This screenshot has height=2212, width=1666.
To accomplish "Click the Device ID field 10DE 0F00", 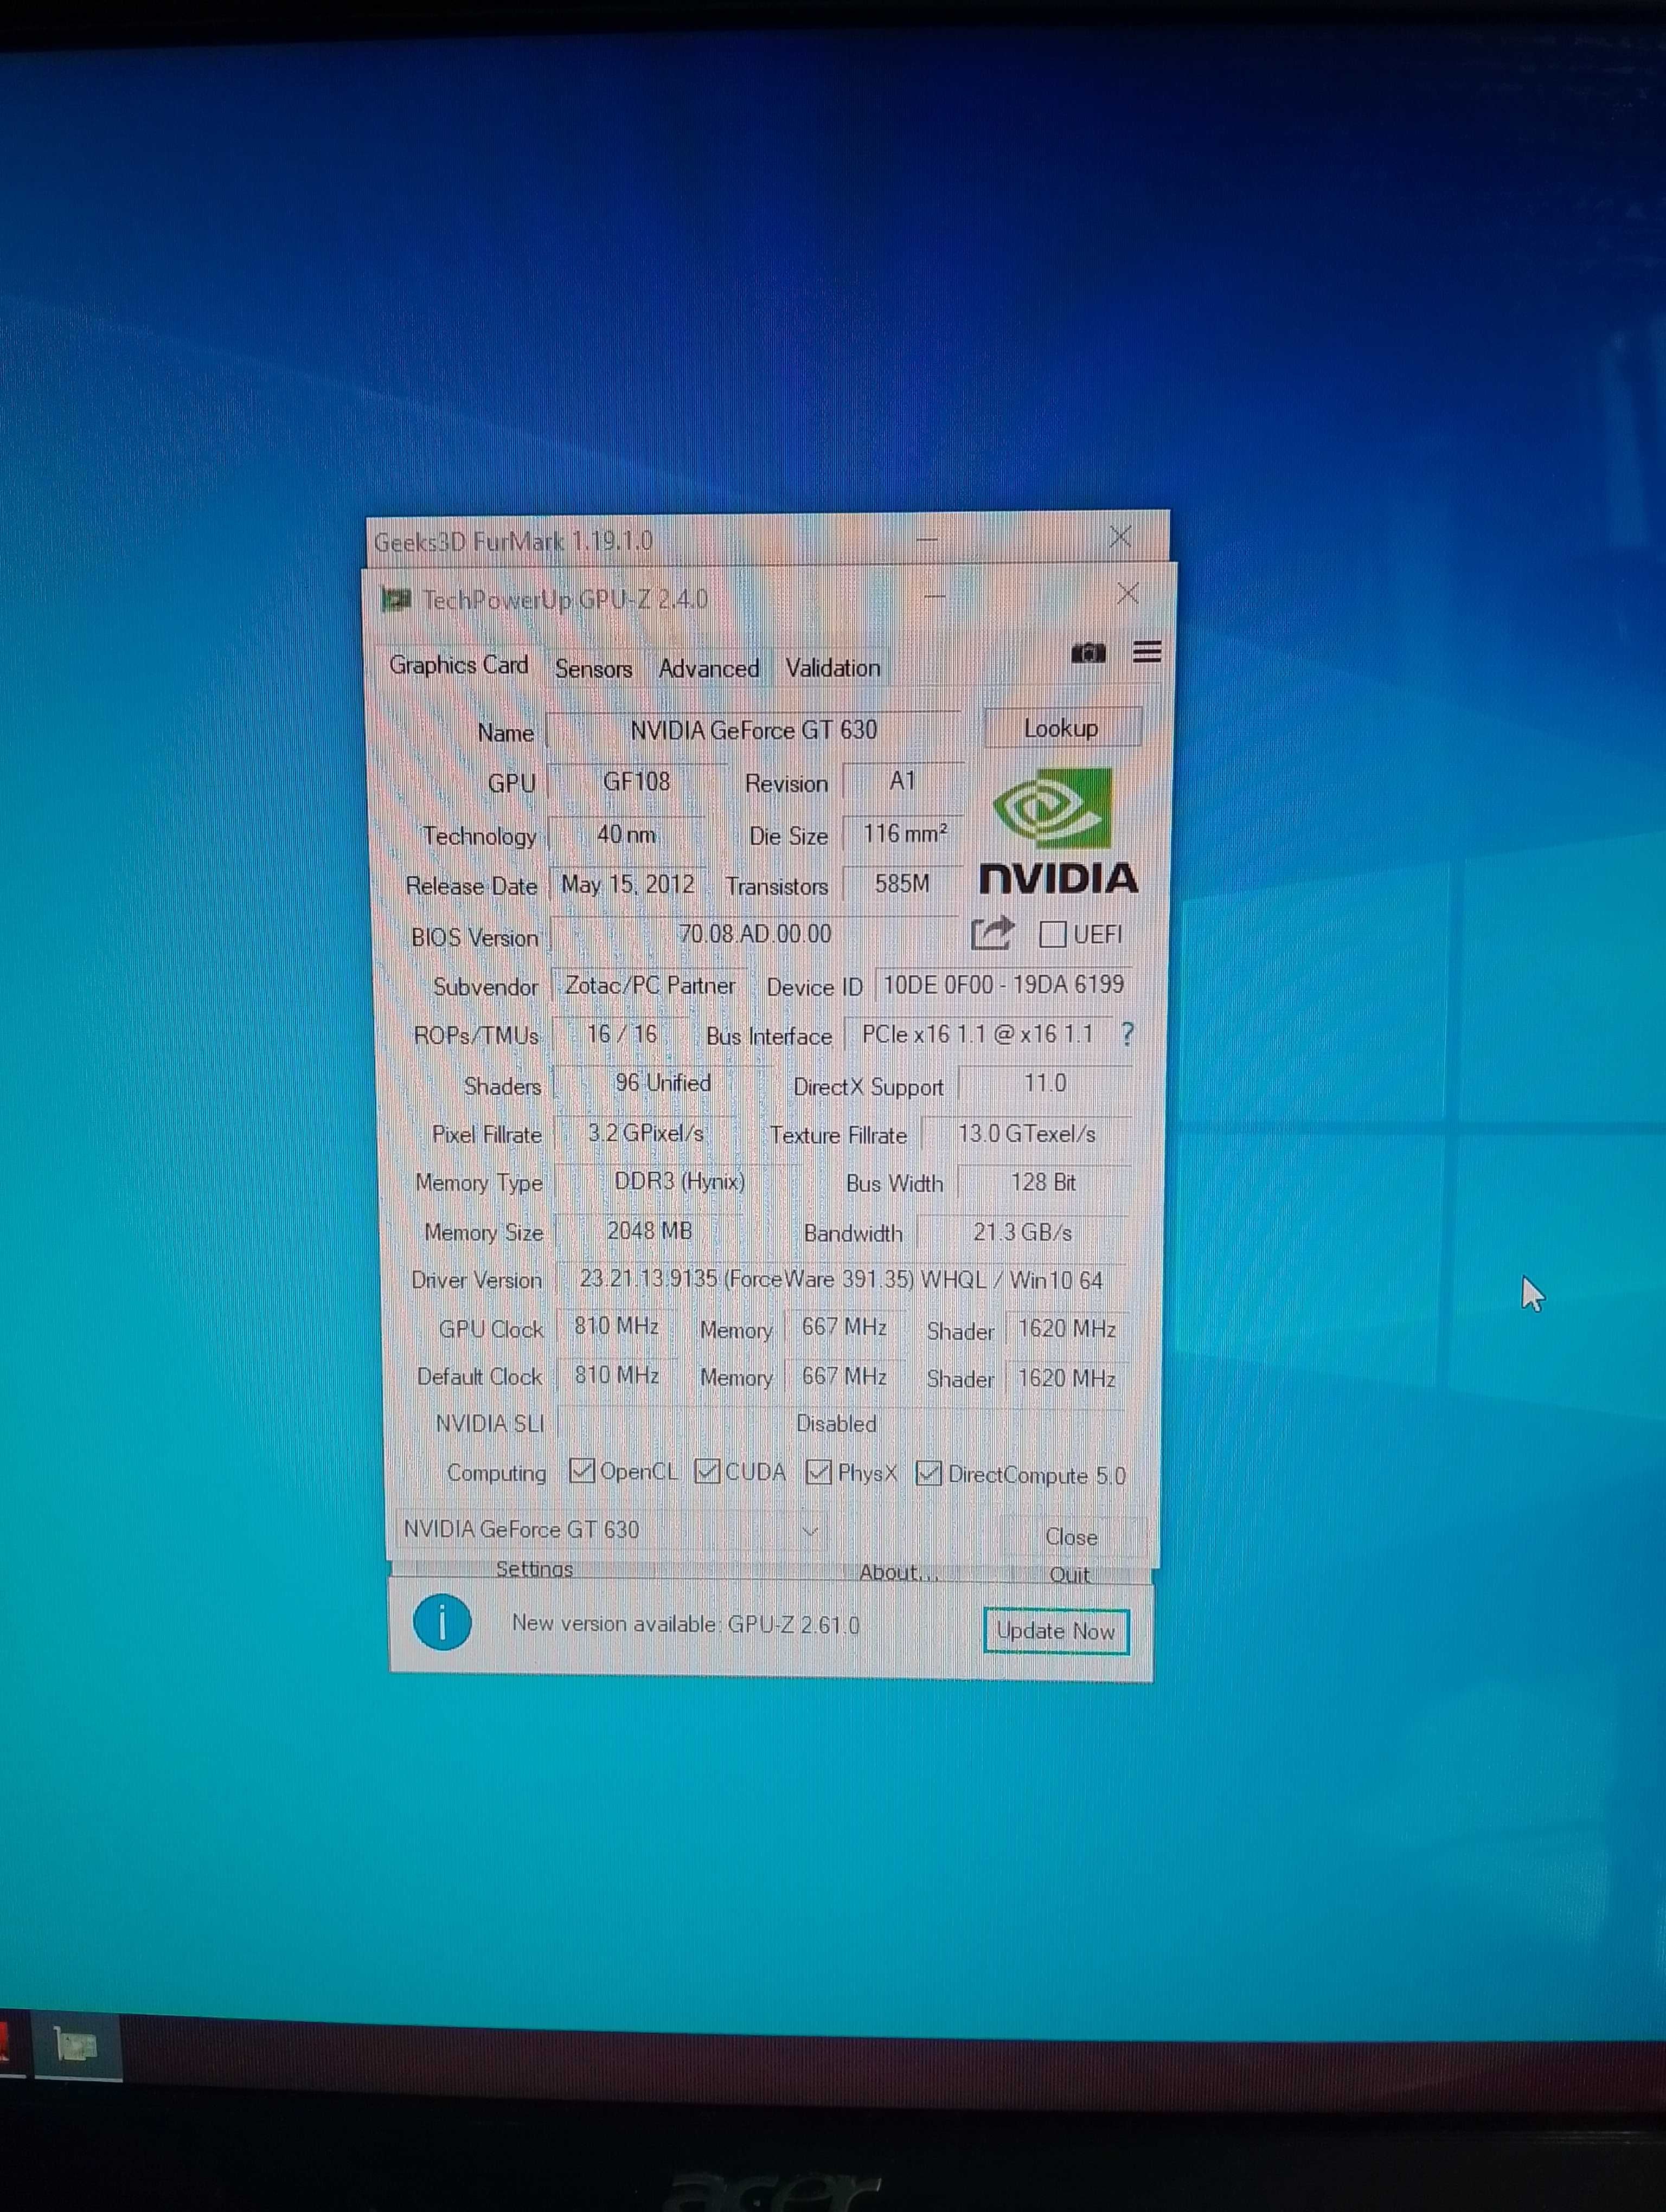I will [x=1003, y=985].
